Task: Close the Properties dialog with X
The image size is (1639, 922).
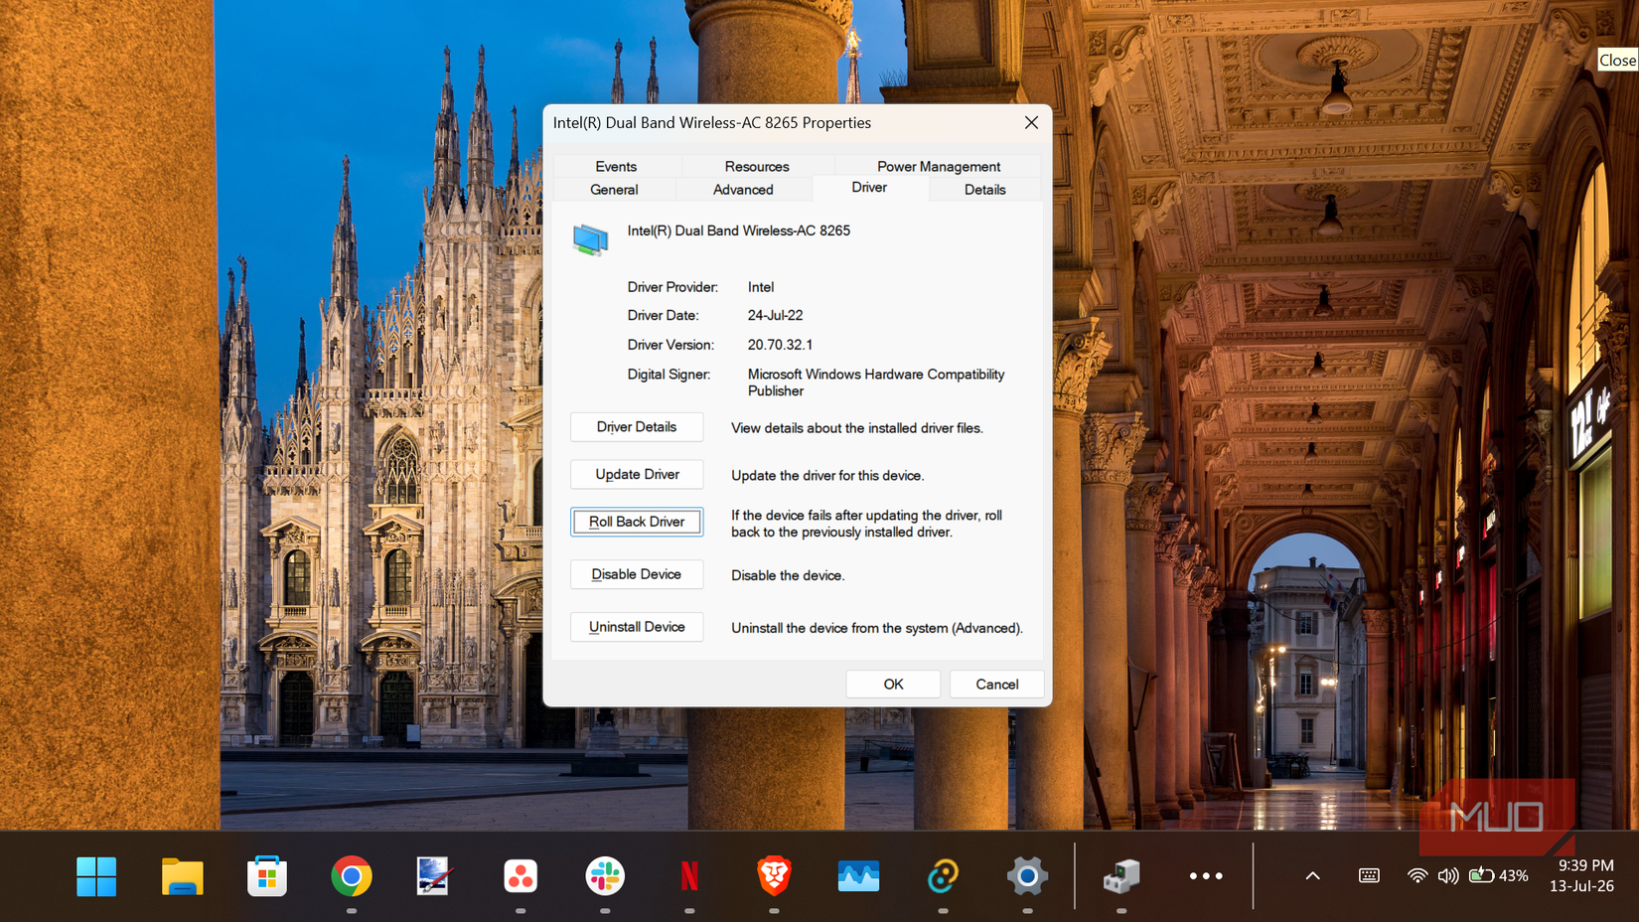Action: coord(1031,122)
